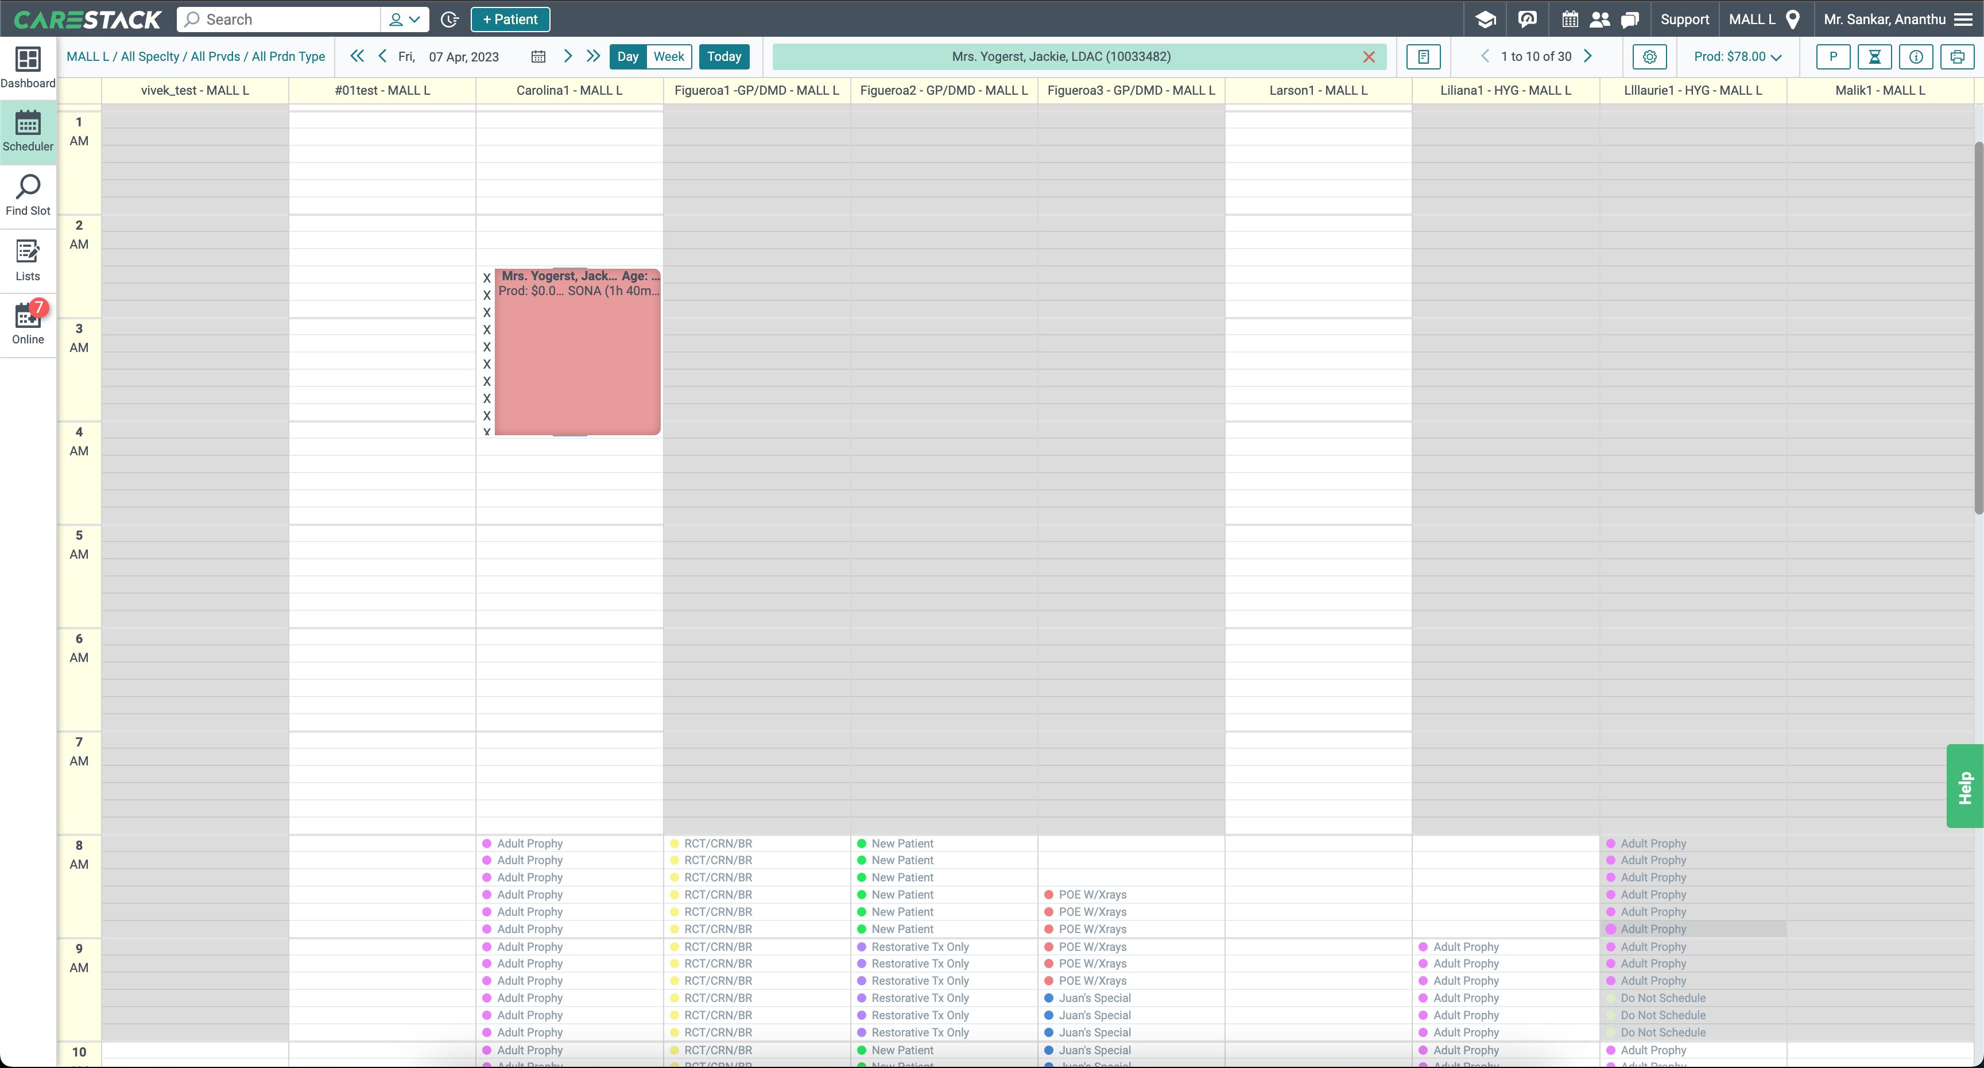This screenshot has width=1984, height=1068.
Task: Click the #01test - MALL L column header
Action: 382,90
